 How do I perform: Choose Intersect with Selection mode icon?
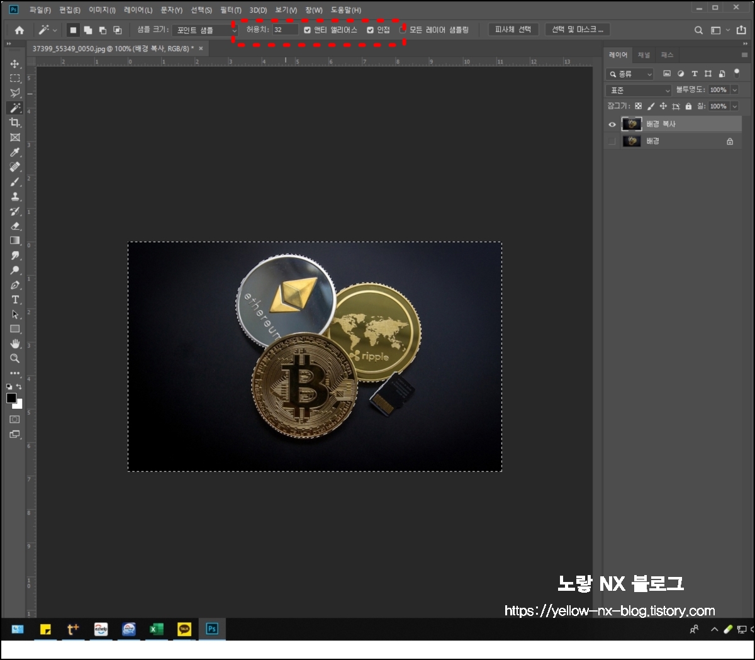point(117,30)
